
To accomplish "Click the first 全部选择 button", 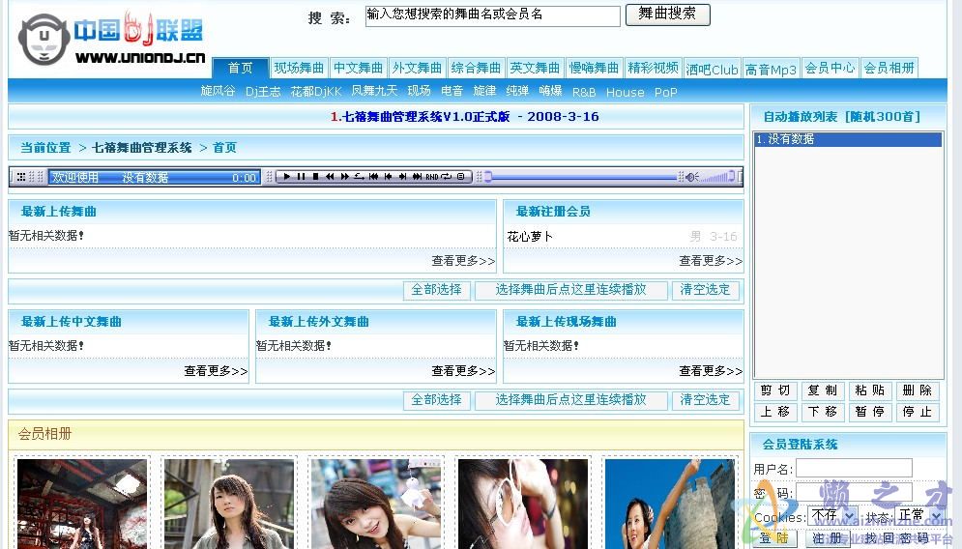I will [x=436, y=290].
